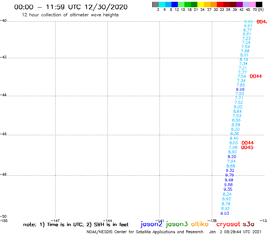267x235 pixels.
Task: Click the date range title 00:00 – 11:59 UTC 12/30/2020
Action: 71,7
